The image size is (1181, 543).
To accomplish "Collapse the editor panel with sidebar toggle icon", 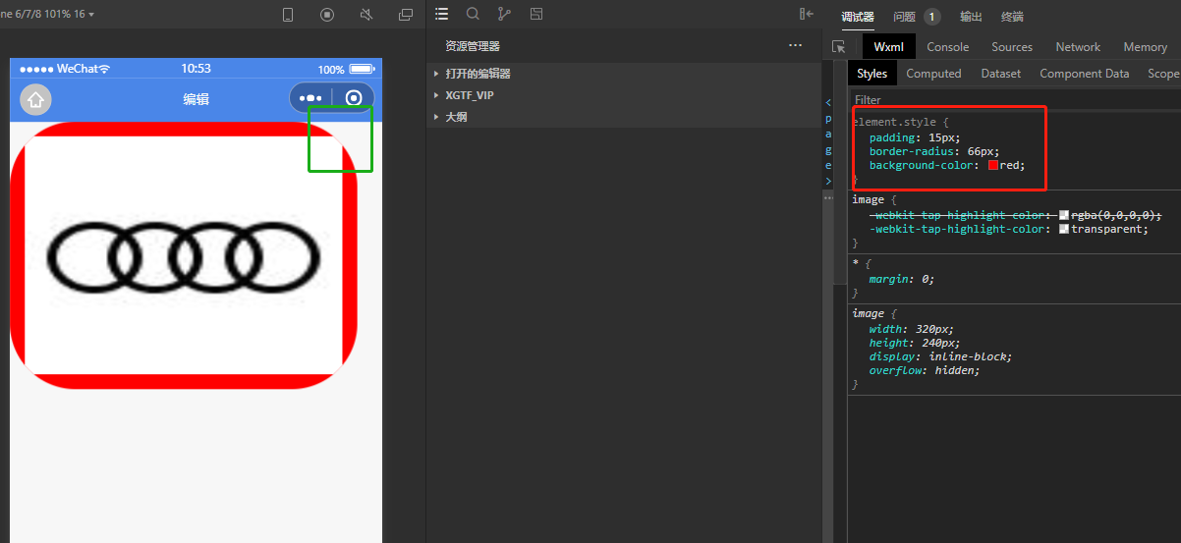I will coord(807,14).
